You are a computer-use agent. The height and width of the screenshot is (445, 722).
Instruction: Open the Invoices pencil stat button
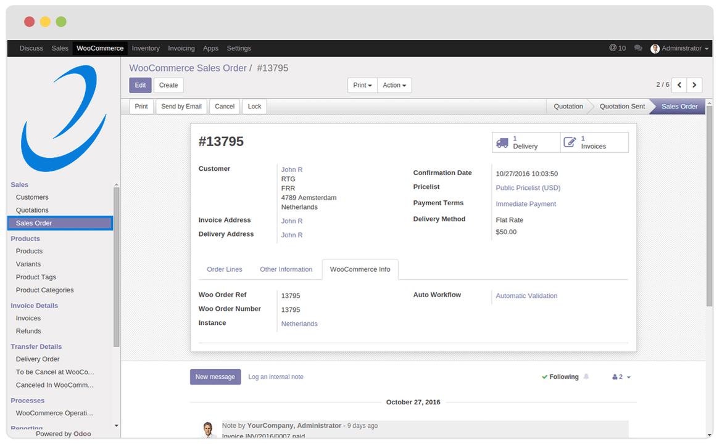(x=594, y=142)
